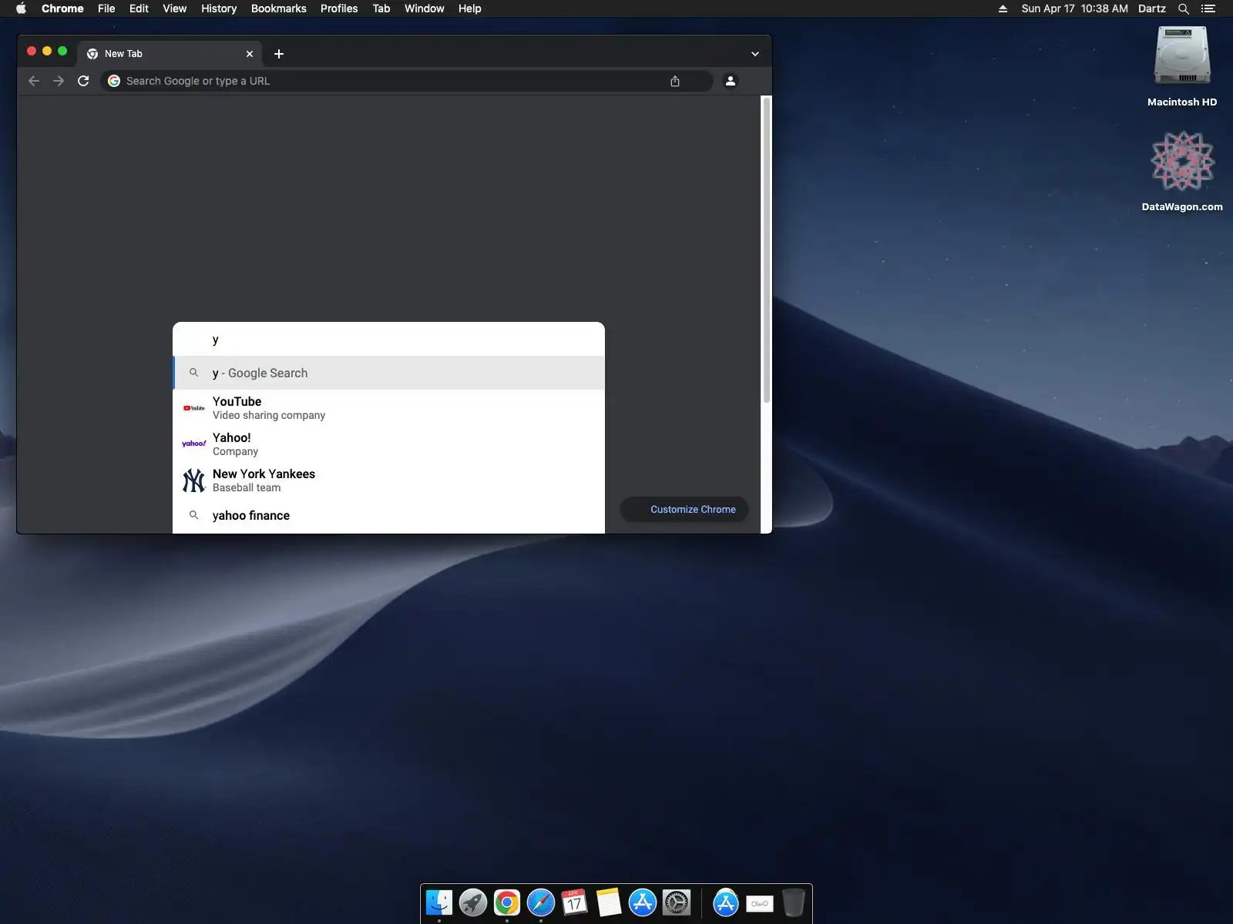Click the Chrome icon in the Dock

(507, 902)
